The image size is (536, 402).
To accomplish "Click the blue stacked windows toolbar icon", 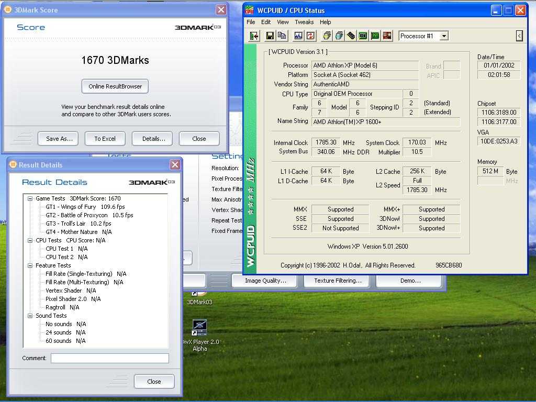I will pos(339,36).
